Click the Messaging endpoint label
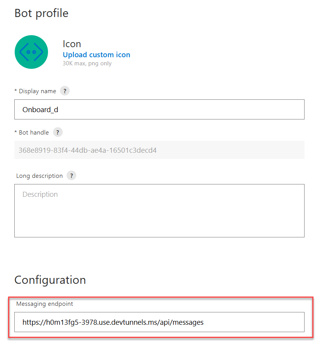The image size is (327, 341). [45, 304]
